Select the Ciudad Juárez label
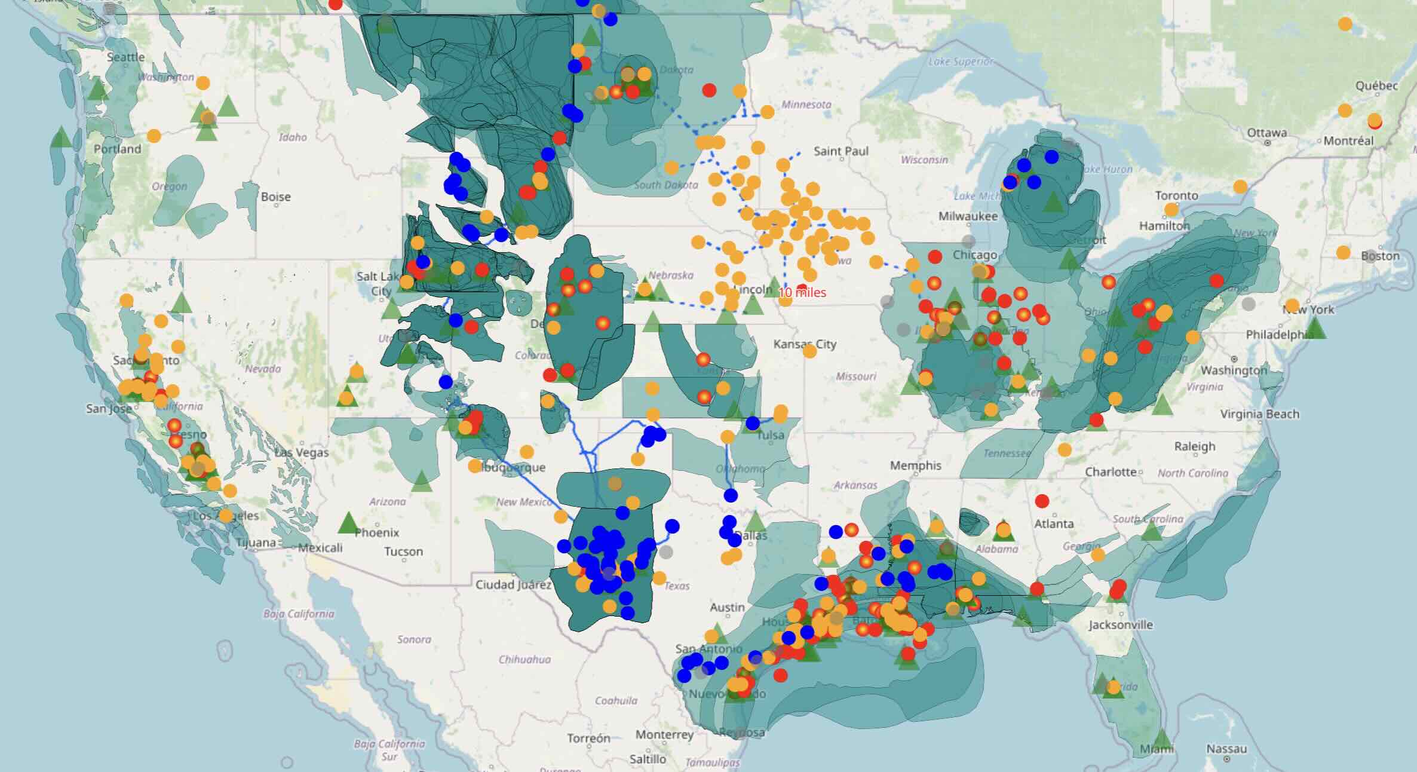This screenshot has height=772, width=1417. [x=513, y=584]
